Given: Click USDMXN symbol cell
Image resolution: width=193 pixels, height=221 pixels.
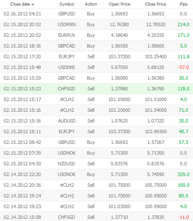Looking at the screenshot, I should [x=67, y=24].
